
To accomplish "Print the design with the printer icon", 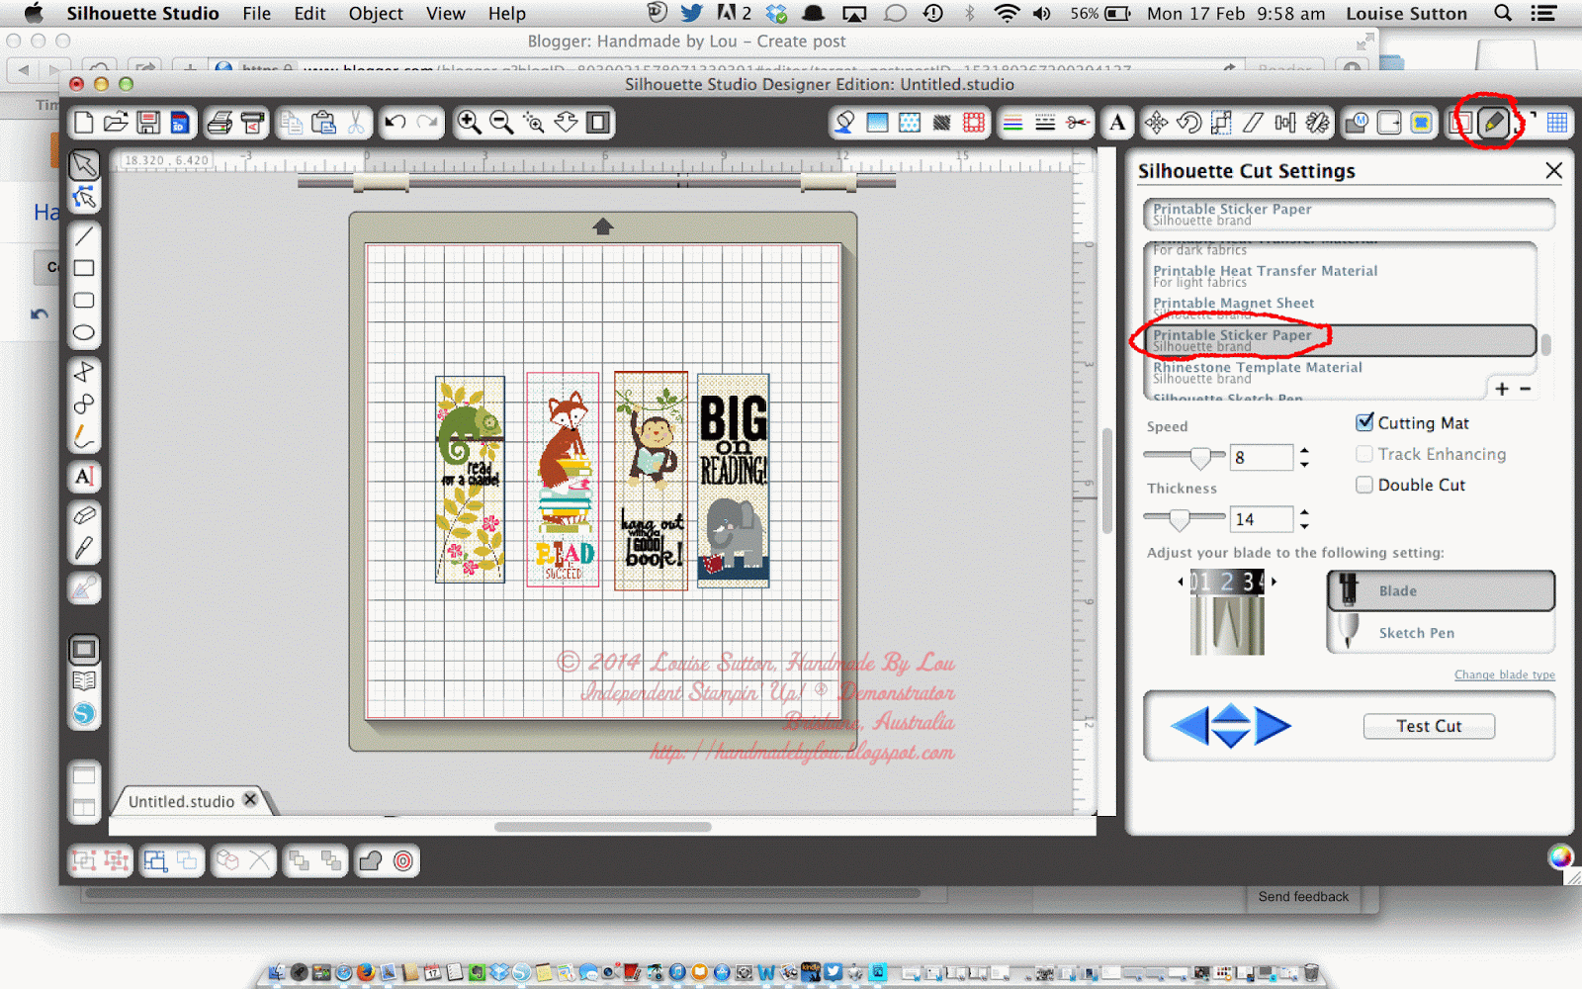I will (220, 123).
